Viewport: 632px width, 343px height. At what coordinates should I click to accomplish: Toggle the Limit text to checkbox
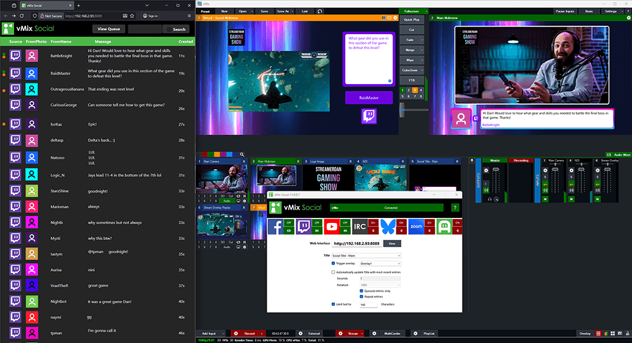(334, 304)
